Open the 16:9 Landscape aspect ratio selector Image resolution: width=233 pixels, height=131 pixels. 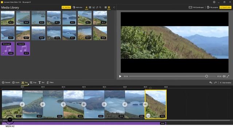click(x=196, y=7)
